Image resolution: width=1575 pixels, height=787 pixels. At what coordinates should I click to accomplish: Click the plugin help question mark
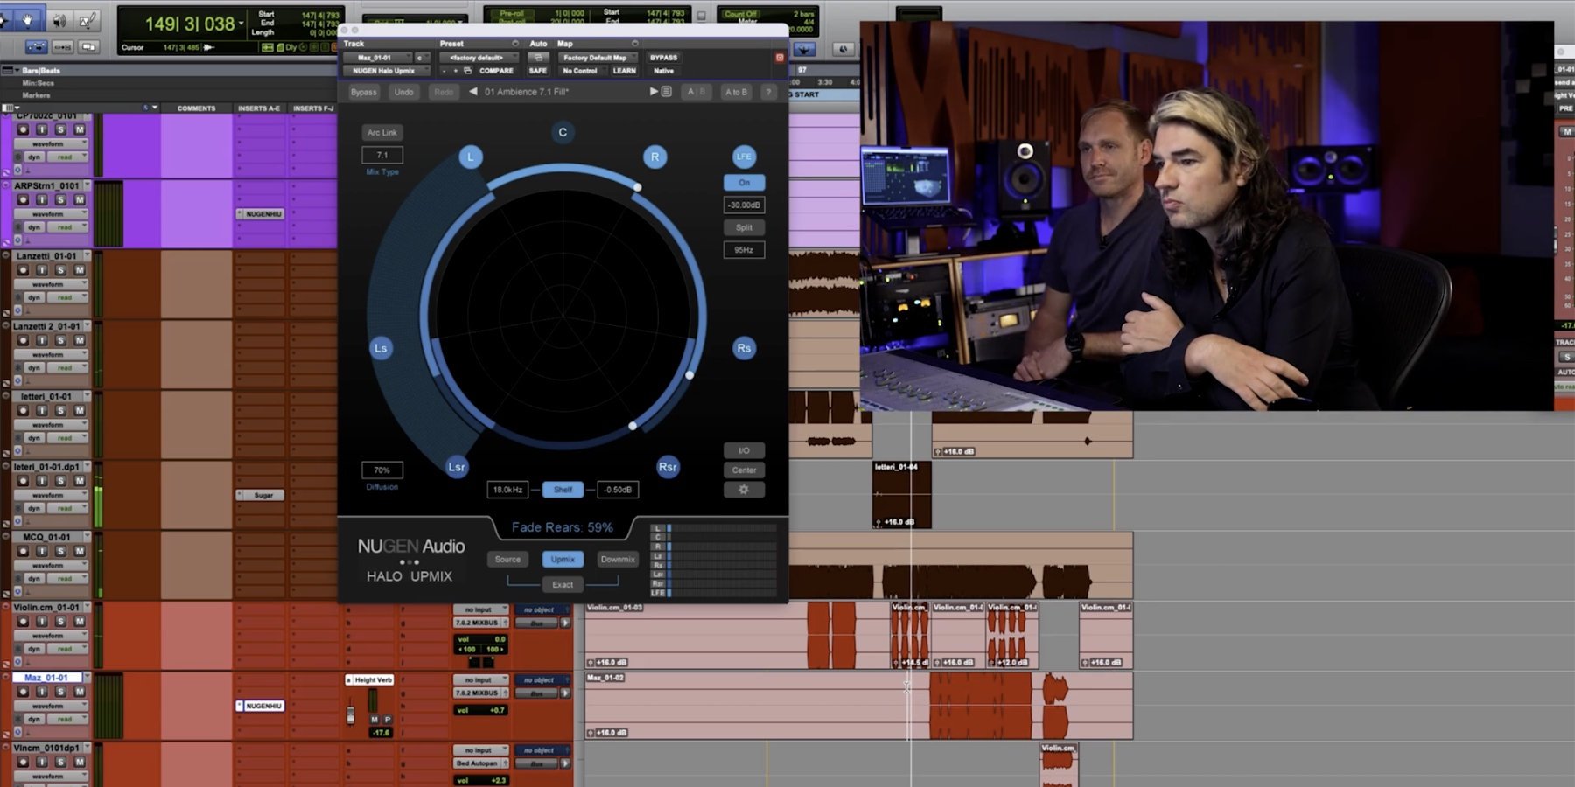pos(768,92)
